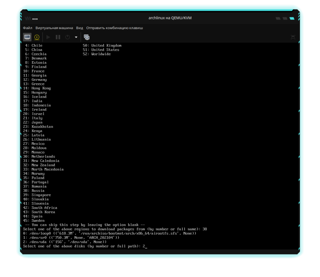Show the graphical console view
Image resolution: width=320 pixels, height=277 pixels.
[x=27, y=37]
